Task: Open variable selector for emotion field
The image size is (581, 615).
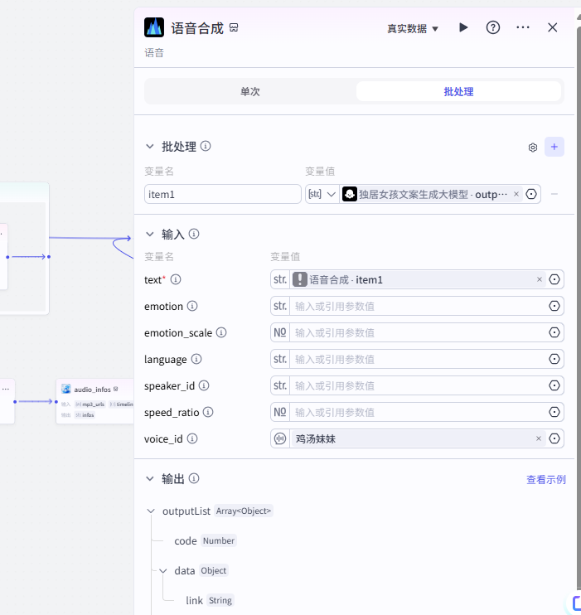Action: pos(554,306)
